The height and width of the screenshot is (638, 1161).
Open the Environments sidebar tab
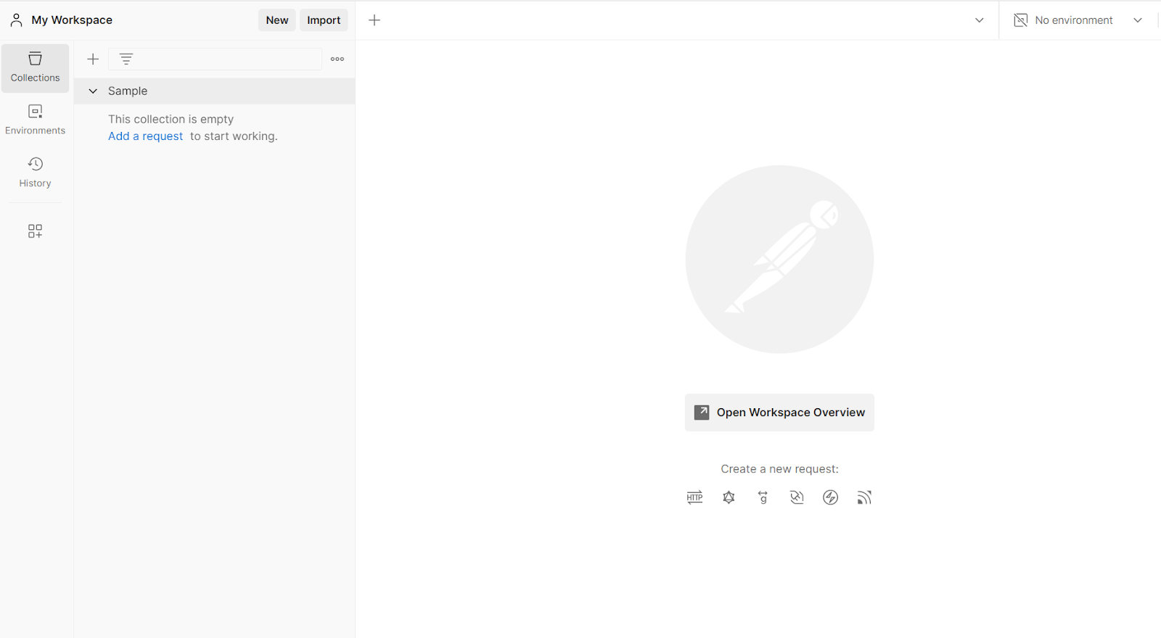(35, 120)
